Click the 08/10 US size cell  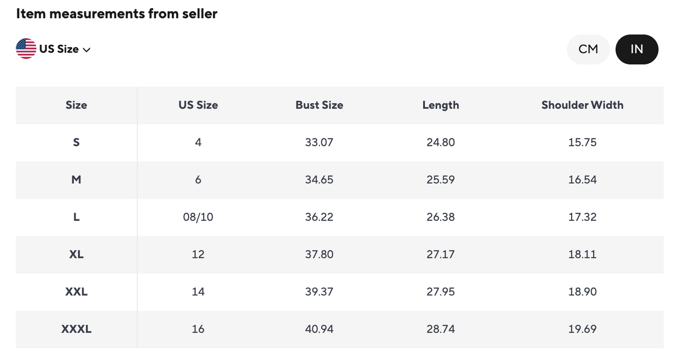pos(198,217)
